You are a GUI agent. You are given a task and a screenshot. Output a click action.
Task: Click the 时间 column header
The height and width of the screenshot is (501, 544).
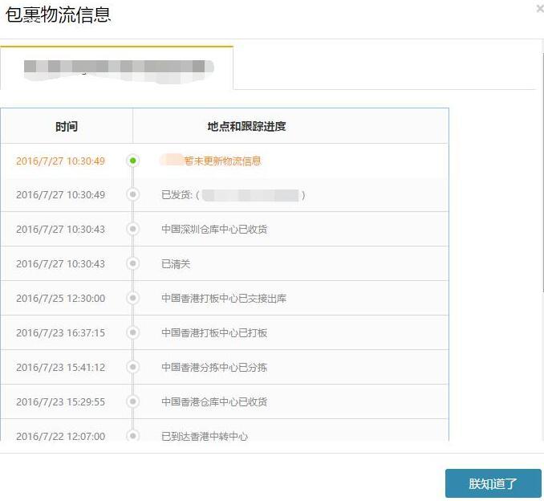coord(67,126)
